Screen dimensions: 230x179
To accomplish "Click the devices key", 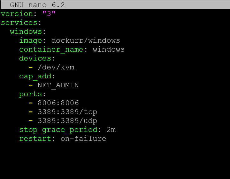I will 35,58.
